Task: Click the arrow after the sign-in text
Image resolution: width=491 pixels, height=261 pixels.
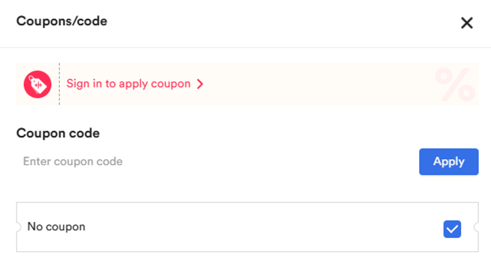Action: click(x=200, y=84)
